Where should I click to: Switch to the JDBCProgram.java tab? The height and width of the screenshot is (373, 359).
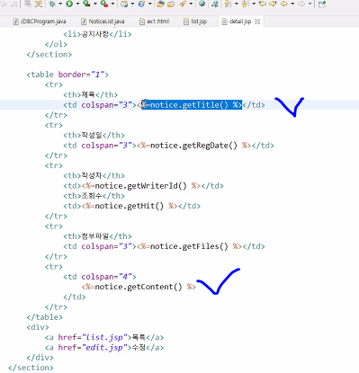(x=40, y=22)
